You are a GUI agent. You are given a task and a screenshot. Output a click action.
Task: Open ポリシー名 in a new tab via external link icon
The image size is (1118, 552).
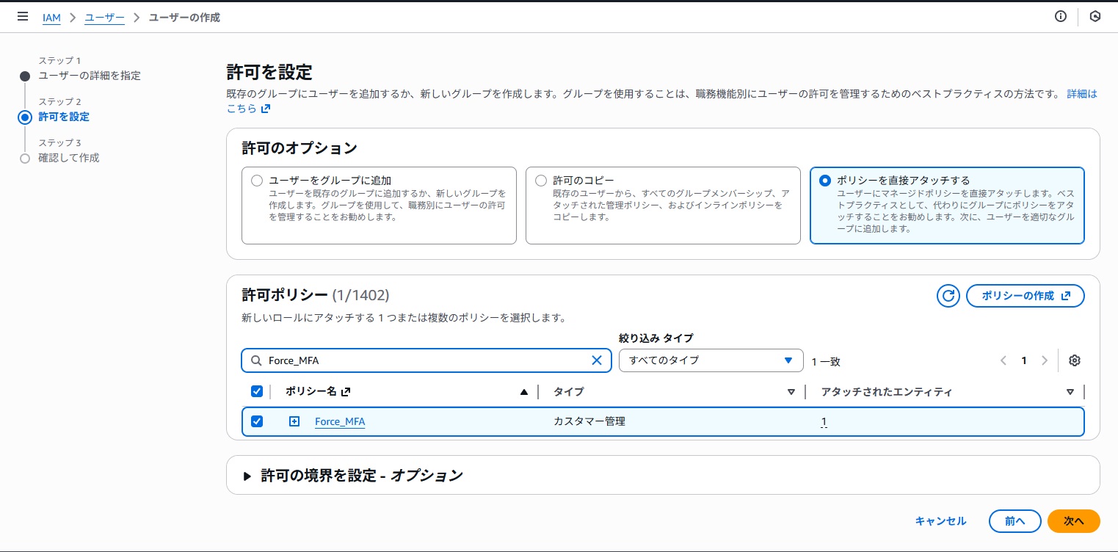(x=345, y=391)
